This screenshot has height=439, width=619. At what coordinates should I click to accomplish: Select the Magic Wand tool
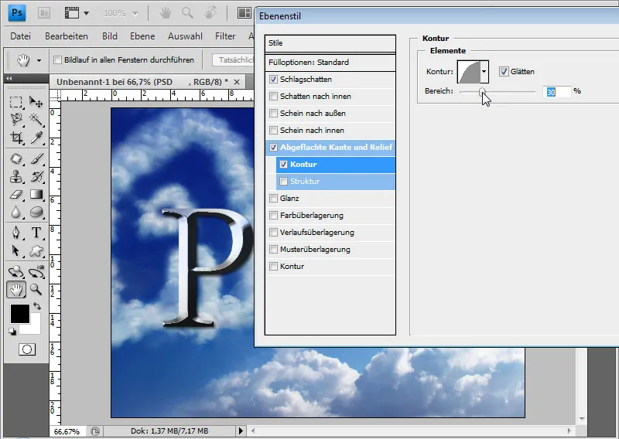[x=36, y=119]
